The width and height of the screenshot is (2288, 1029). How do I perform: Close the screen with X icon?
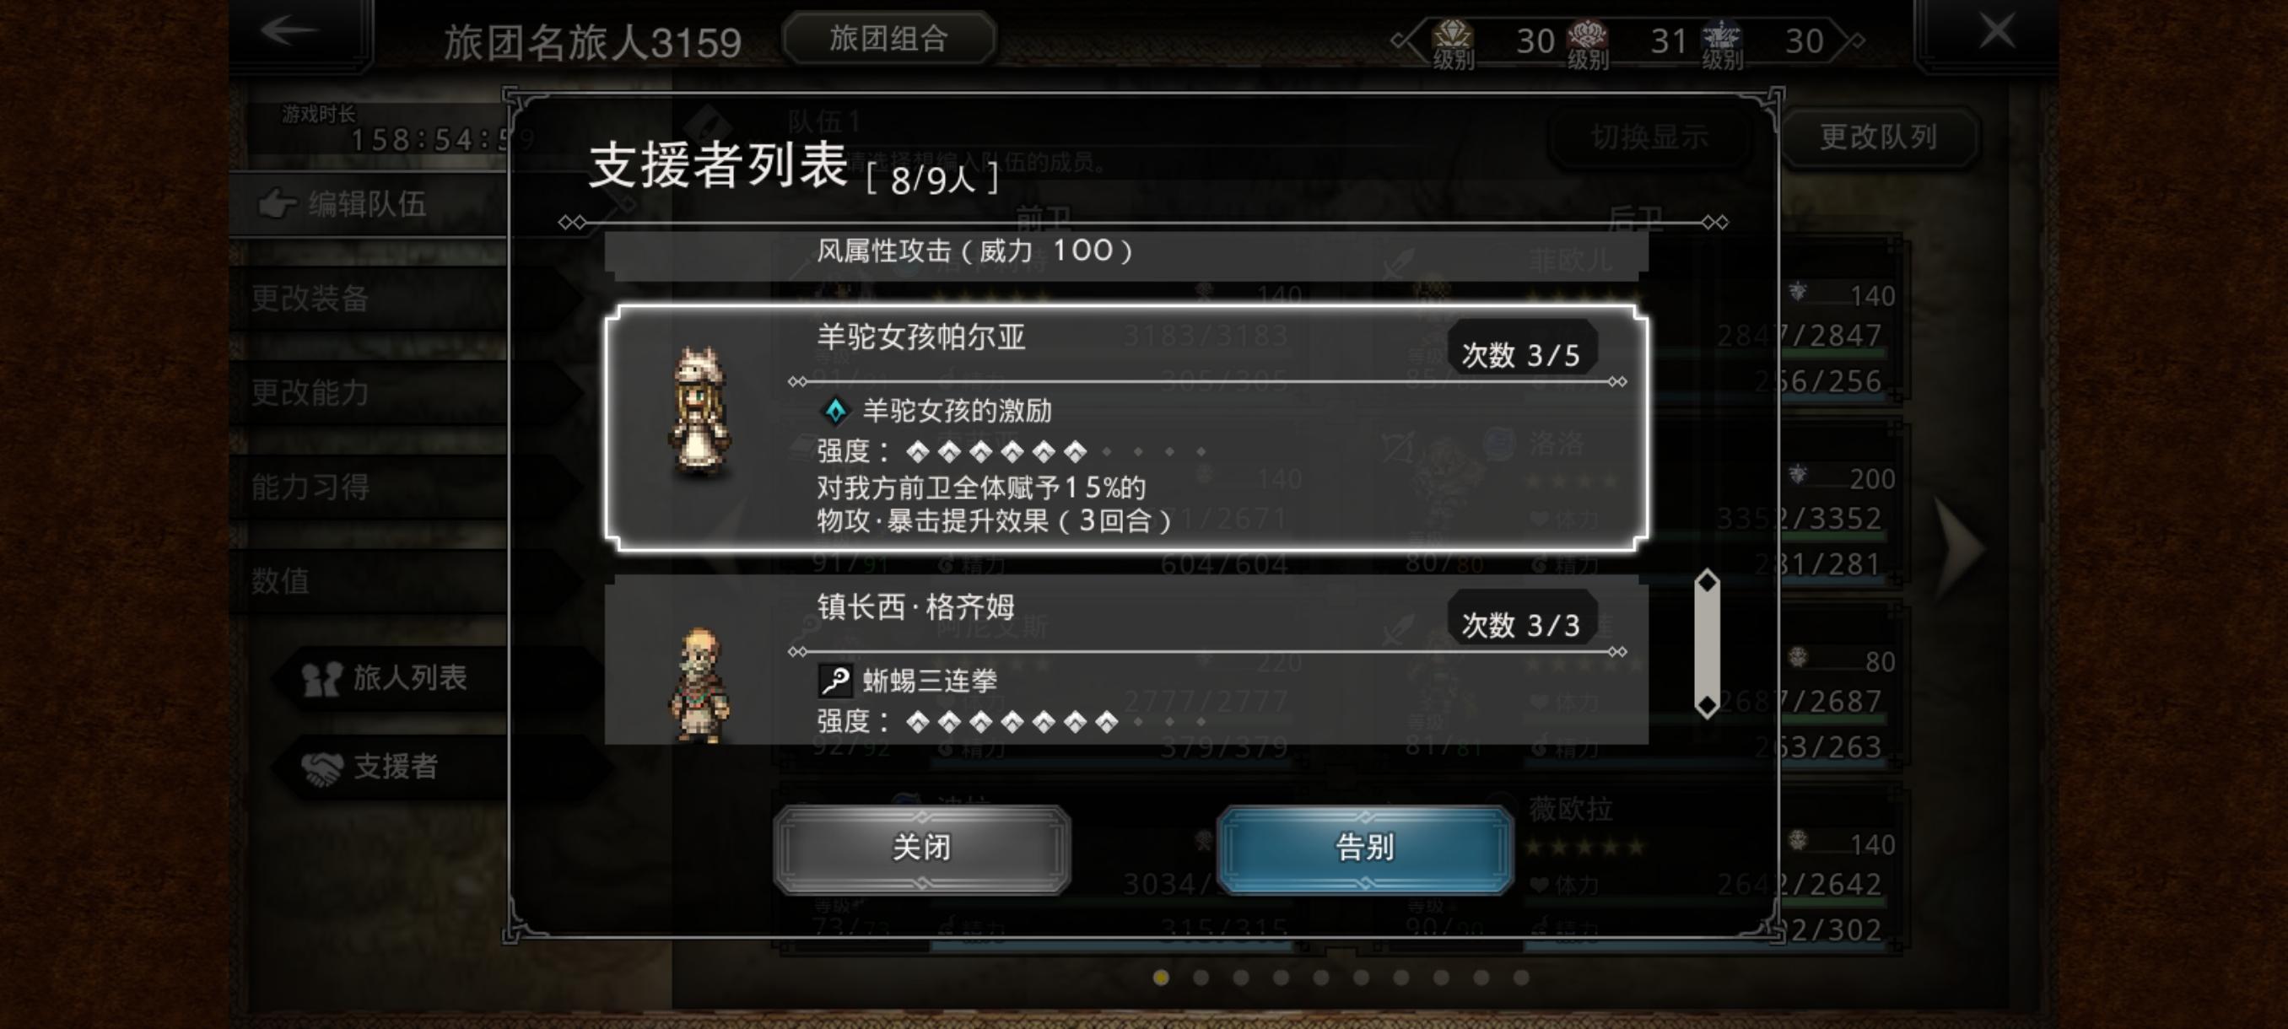(x=1997, y=31)
